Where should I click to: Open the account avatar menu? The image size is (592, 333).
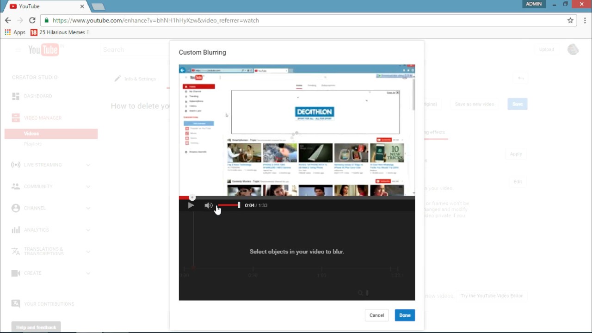(573, 49)
